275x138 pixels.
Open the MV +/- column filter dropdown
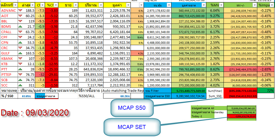coord(255,5)
